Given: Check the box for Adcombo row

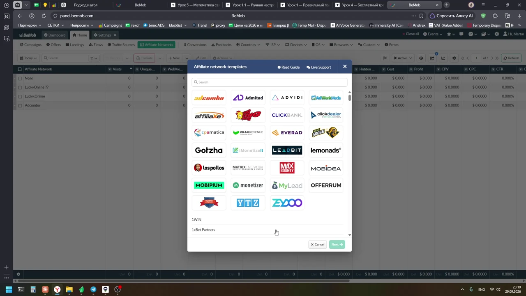Looking at the screenshot, I should click(x=20, y=105).
